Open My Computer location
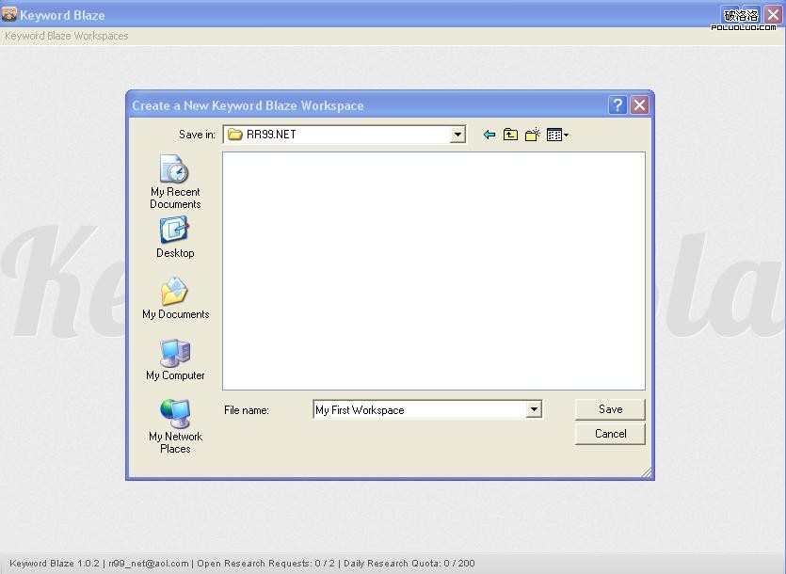This screenshot has width=786, height=574. 175,359
